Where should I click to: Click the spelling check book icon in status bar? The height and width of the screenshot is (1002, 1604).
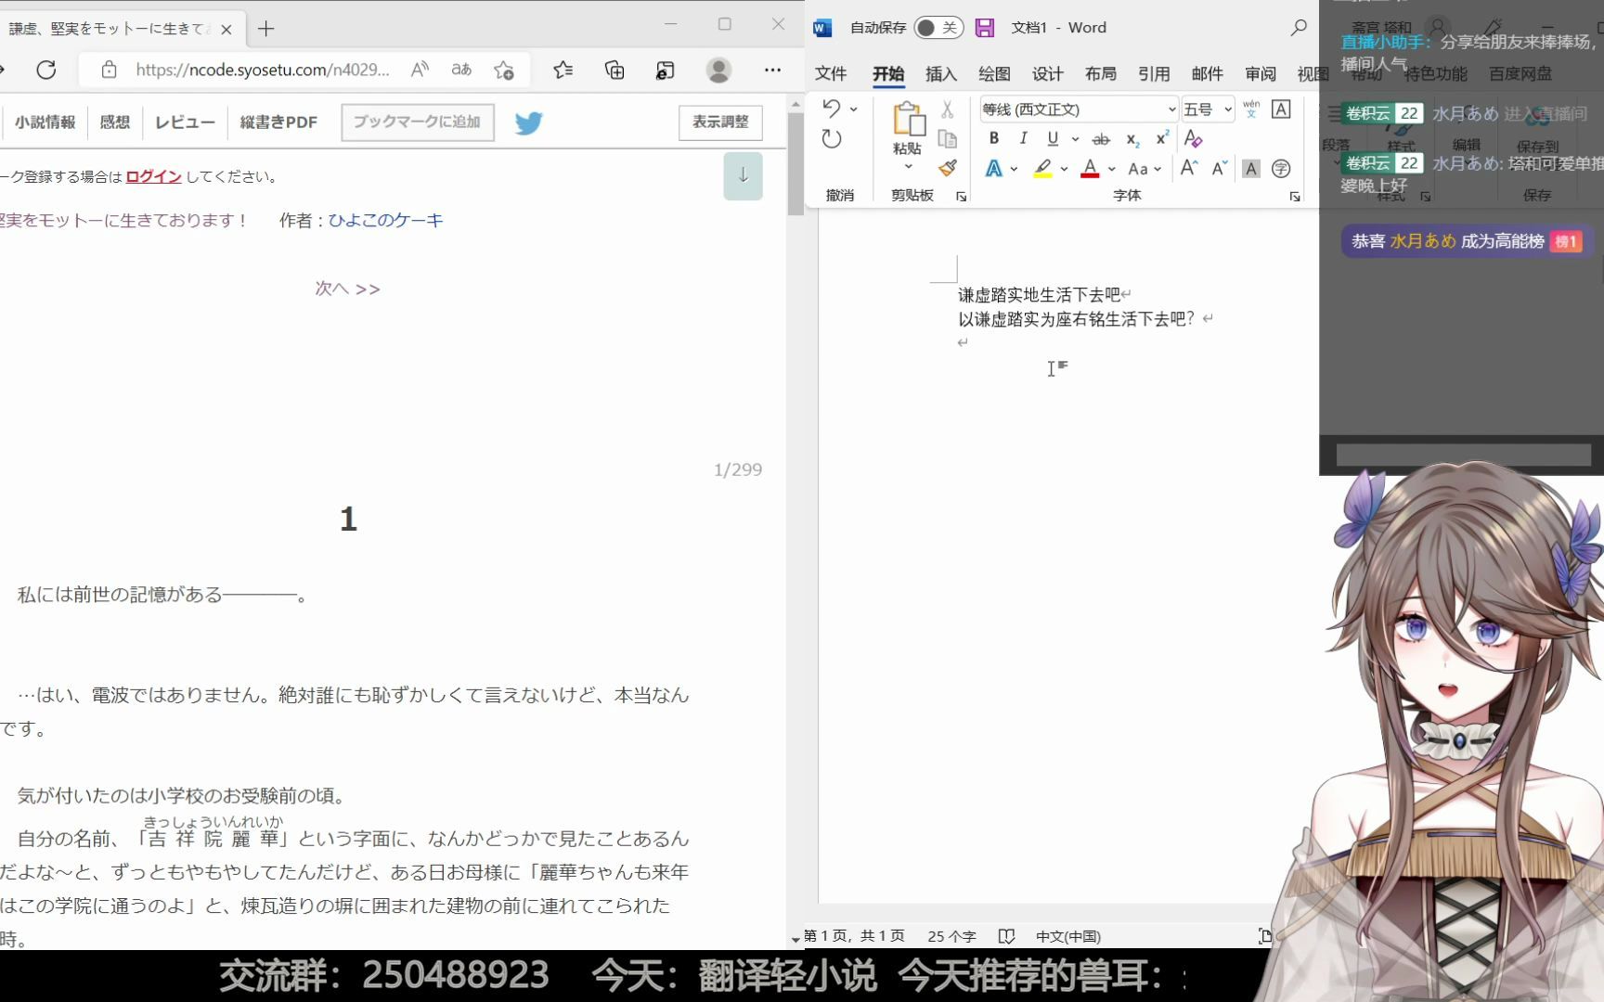1006,936
